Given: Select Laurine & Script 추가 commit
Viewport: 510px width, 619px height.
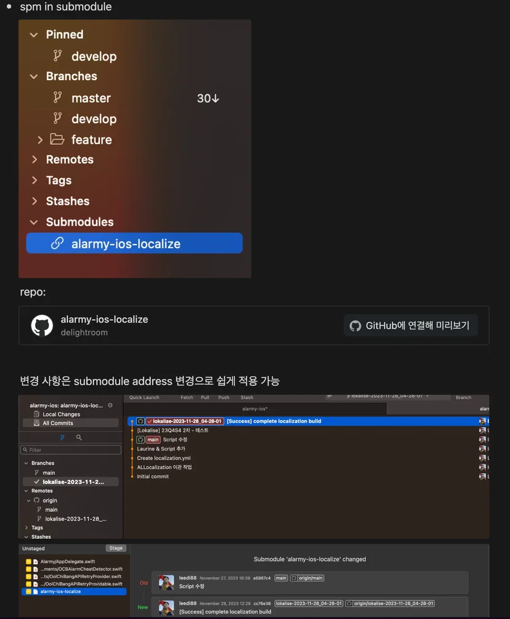Looking at the screenshot, I should pyautogui.click(x=161, y=449).
